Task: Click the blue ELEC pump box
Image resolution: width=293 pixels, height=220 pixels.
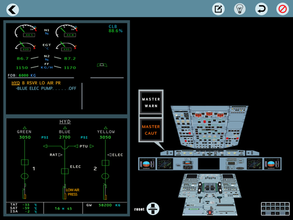Action: [65, 171]
